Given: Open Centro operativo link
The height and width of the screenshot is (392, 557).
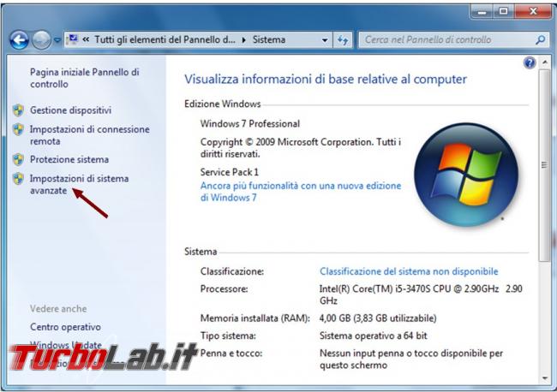Looking at the screenshot, I should [x=65, y=327].
